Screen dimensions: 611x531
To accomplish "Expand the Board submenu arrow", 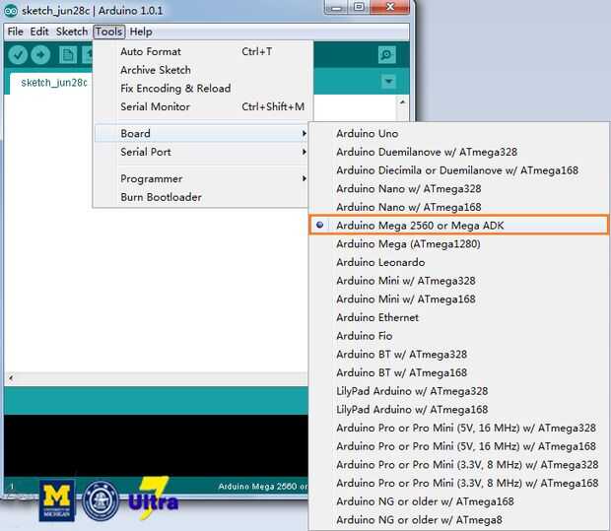I will coord(304,133).
